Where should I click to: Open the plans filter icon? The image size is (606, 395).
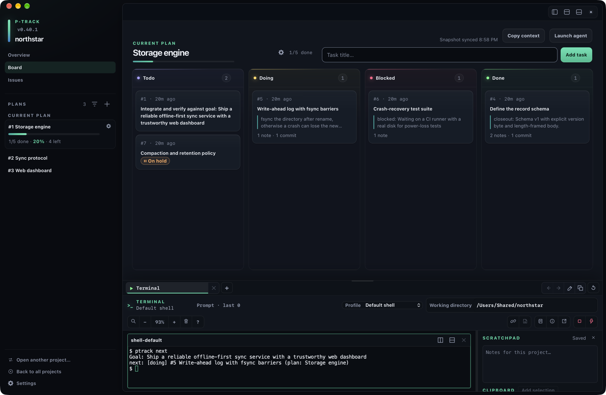[x=94, y=104]
